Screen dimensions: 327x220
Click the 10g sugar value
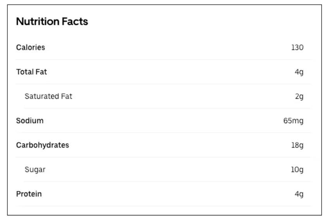point(297,170)
